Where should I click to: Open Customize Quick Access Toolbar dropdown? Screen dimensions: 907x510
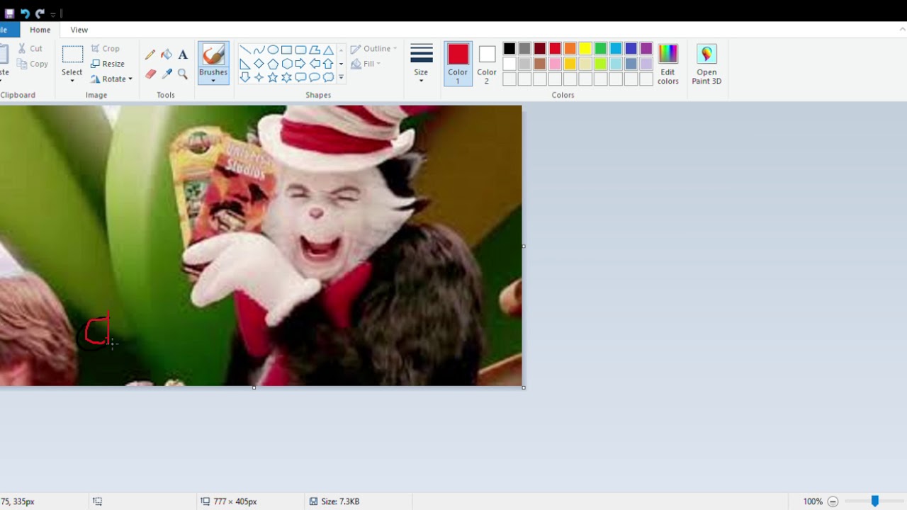point(53,13)
